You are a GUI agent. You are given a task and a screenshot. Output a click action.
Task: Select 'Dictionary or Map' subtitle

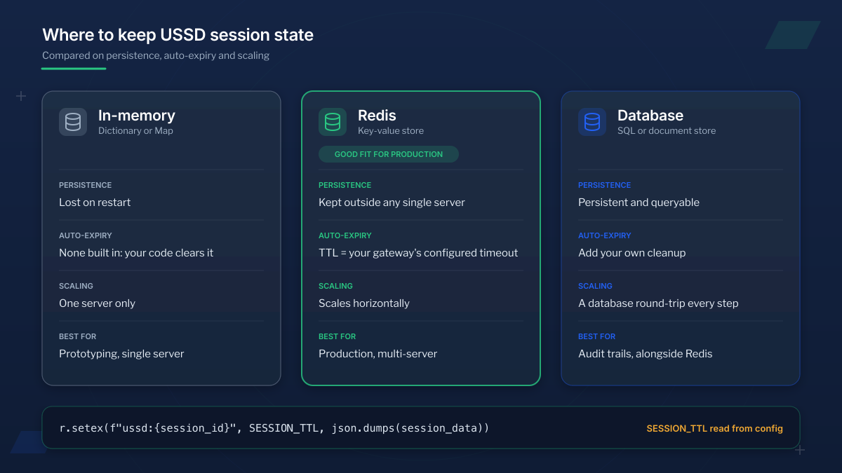[x=135, y=131]
